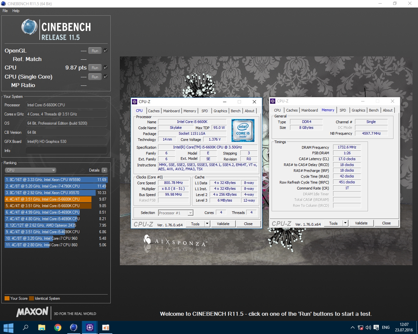
Task: Click Validate in the Memory window
Action: [361, 223]
